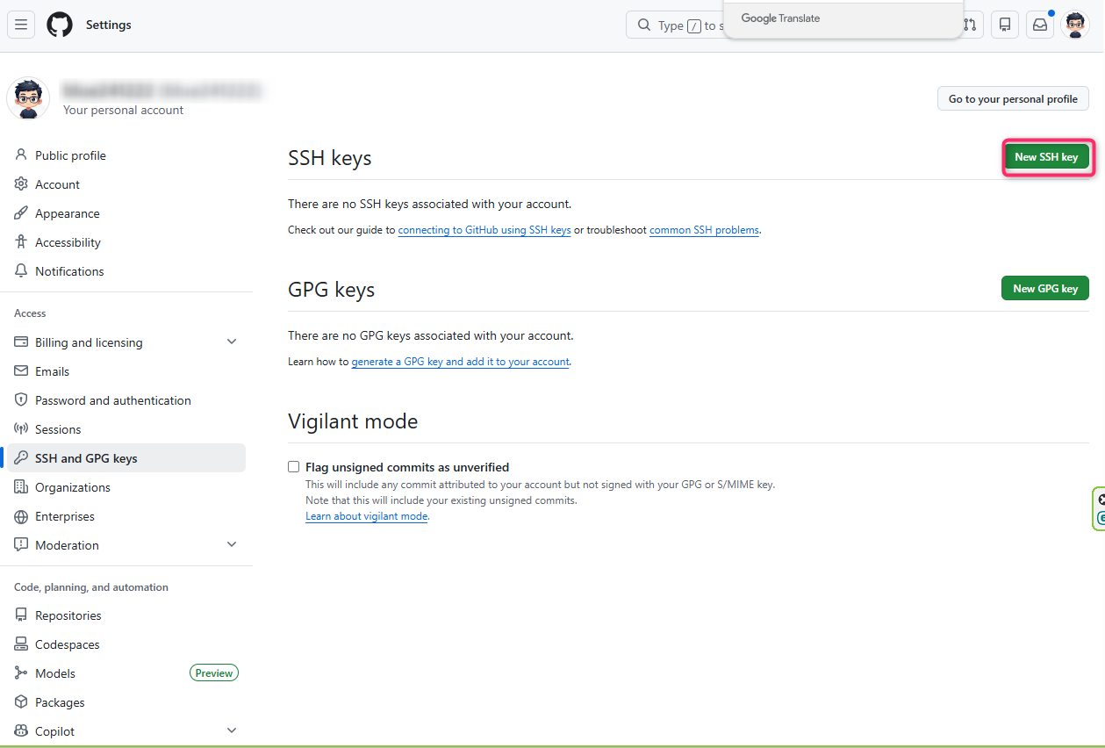The width and height of the screenshot is (1105, 748).
Task: Expand the Moderation section chevron
Action: tap(232, 545)
